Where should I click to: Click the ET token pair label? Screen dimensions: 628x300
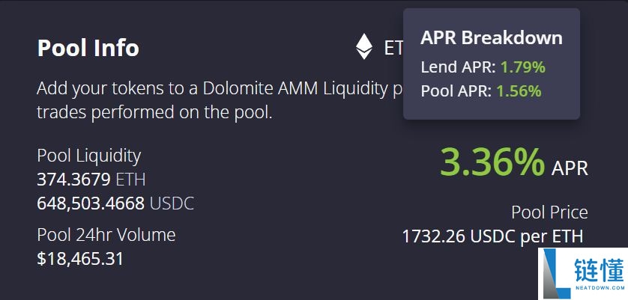393,49
